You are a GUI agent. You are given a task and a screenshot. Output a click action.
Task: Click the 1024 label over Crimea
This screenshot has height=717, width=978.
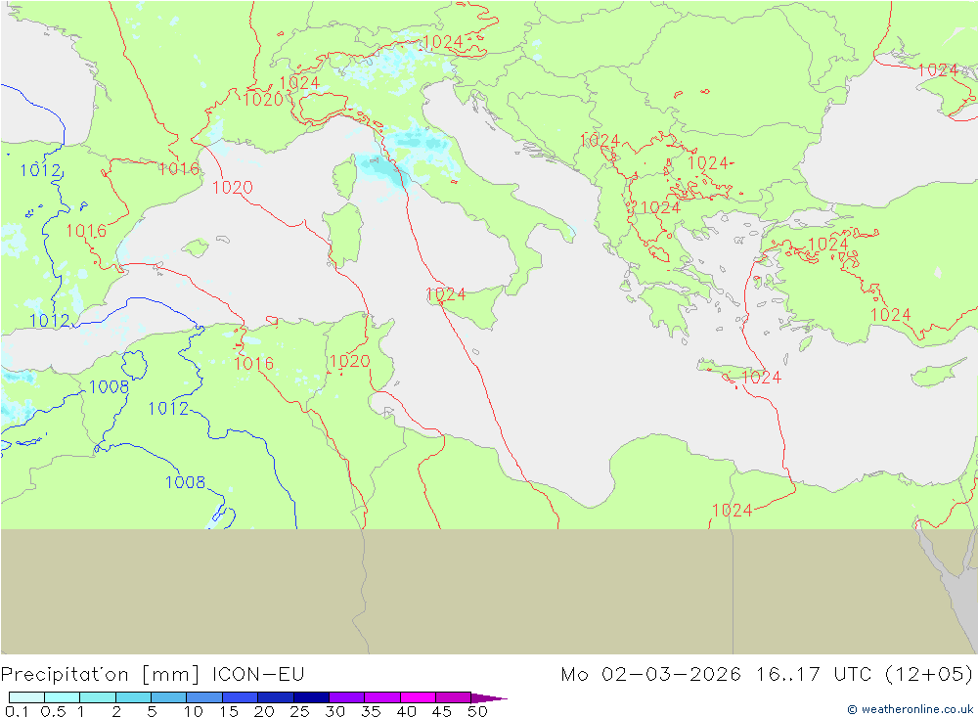938,69
